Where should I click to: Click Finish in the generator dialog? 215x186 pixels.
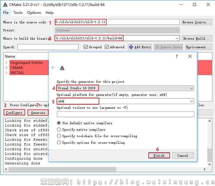point(159,156)
